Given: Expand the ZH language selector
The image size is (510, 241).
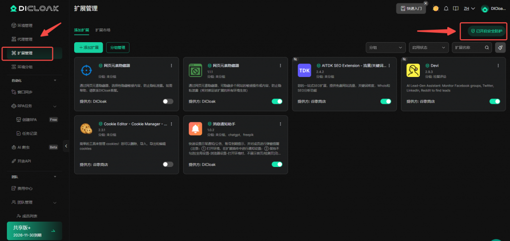Looking at the screenshot, I should coord(469,8).
